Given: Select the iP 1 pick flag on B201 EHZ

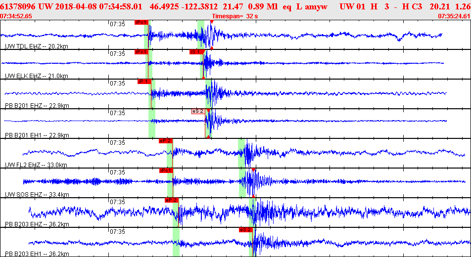Looking at the screenshot, I should click(x=144, y=82).
